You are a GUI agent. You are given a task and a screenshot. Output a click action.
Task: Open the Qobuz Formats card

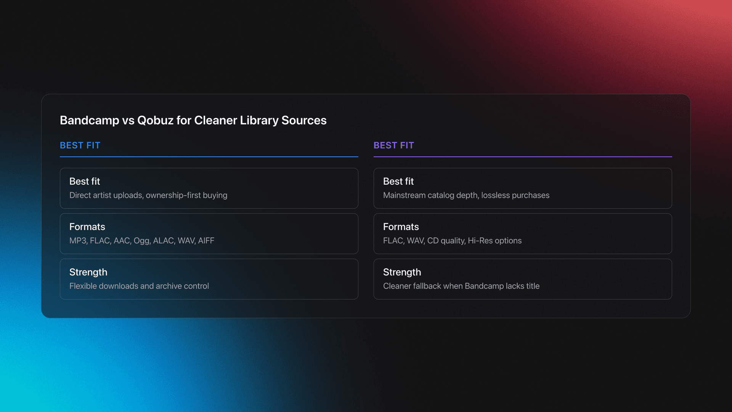click(x=523, y=233)
